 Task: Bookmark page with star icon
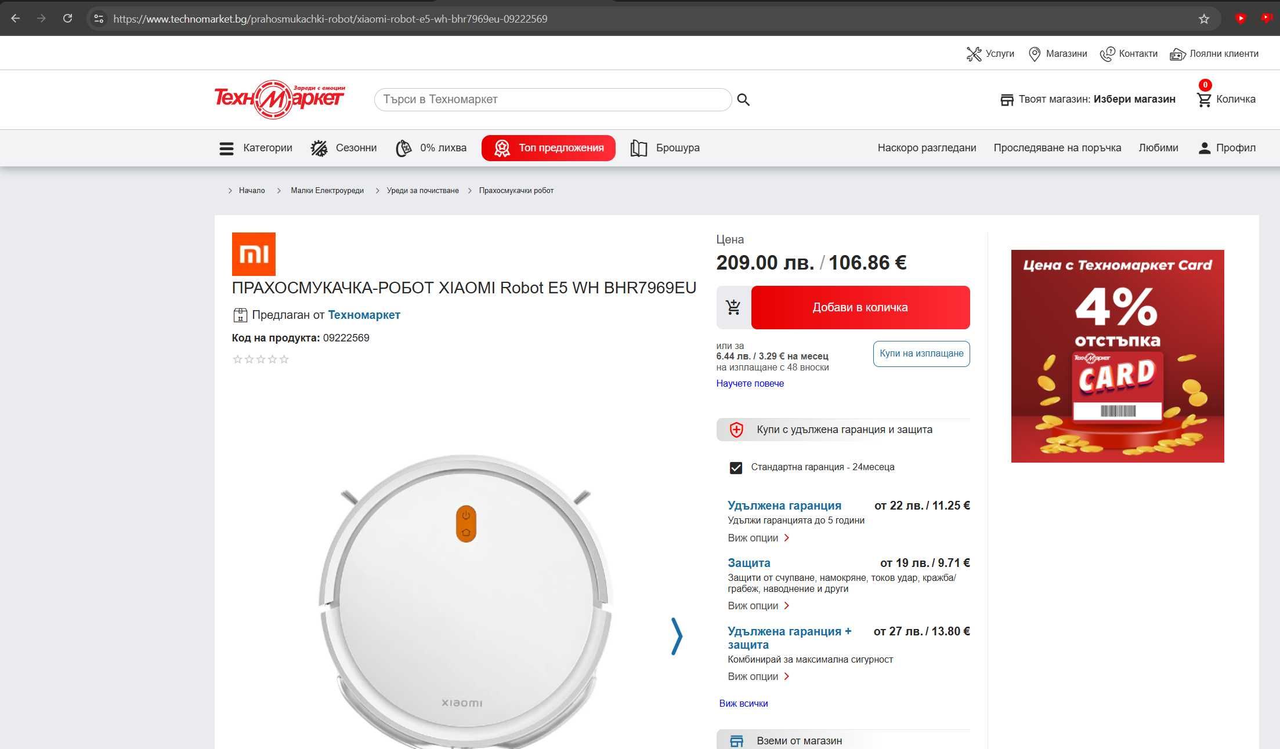click(x=1204, y=19)
